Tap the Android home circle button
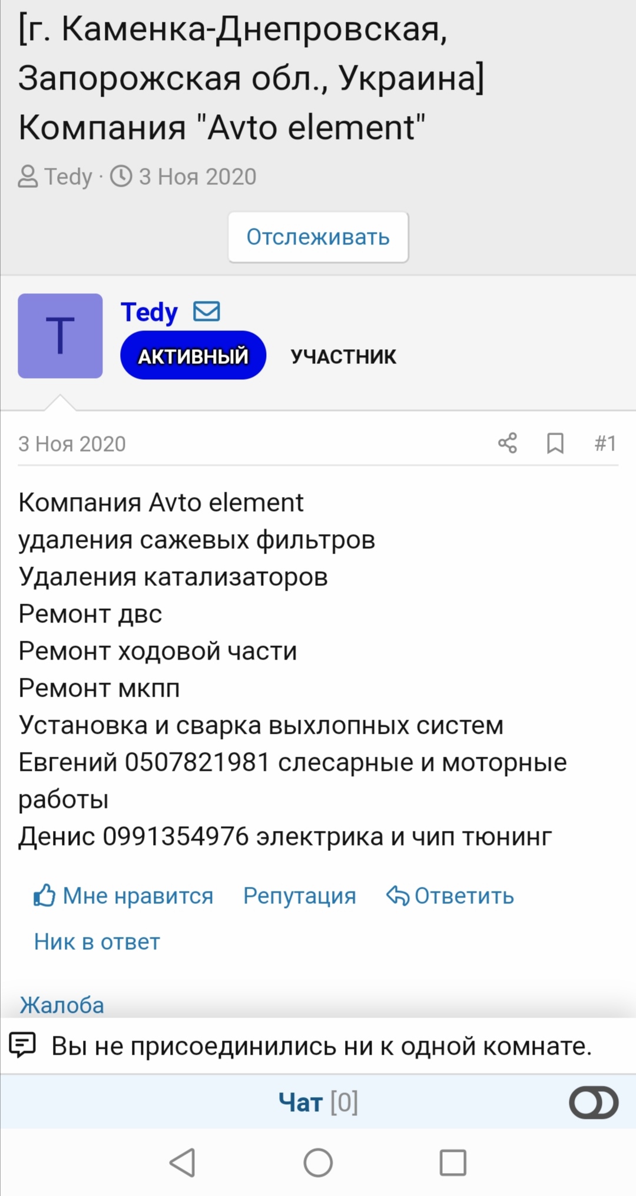 point(318,1162)
